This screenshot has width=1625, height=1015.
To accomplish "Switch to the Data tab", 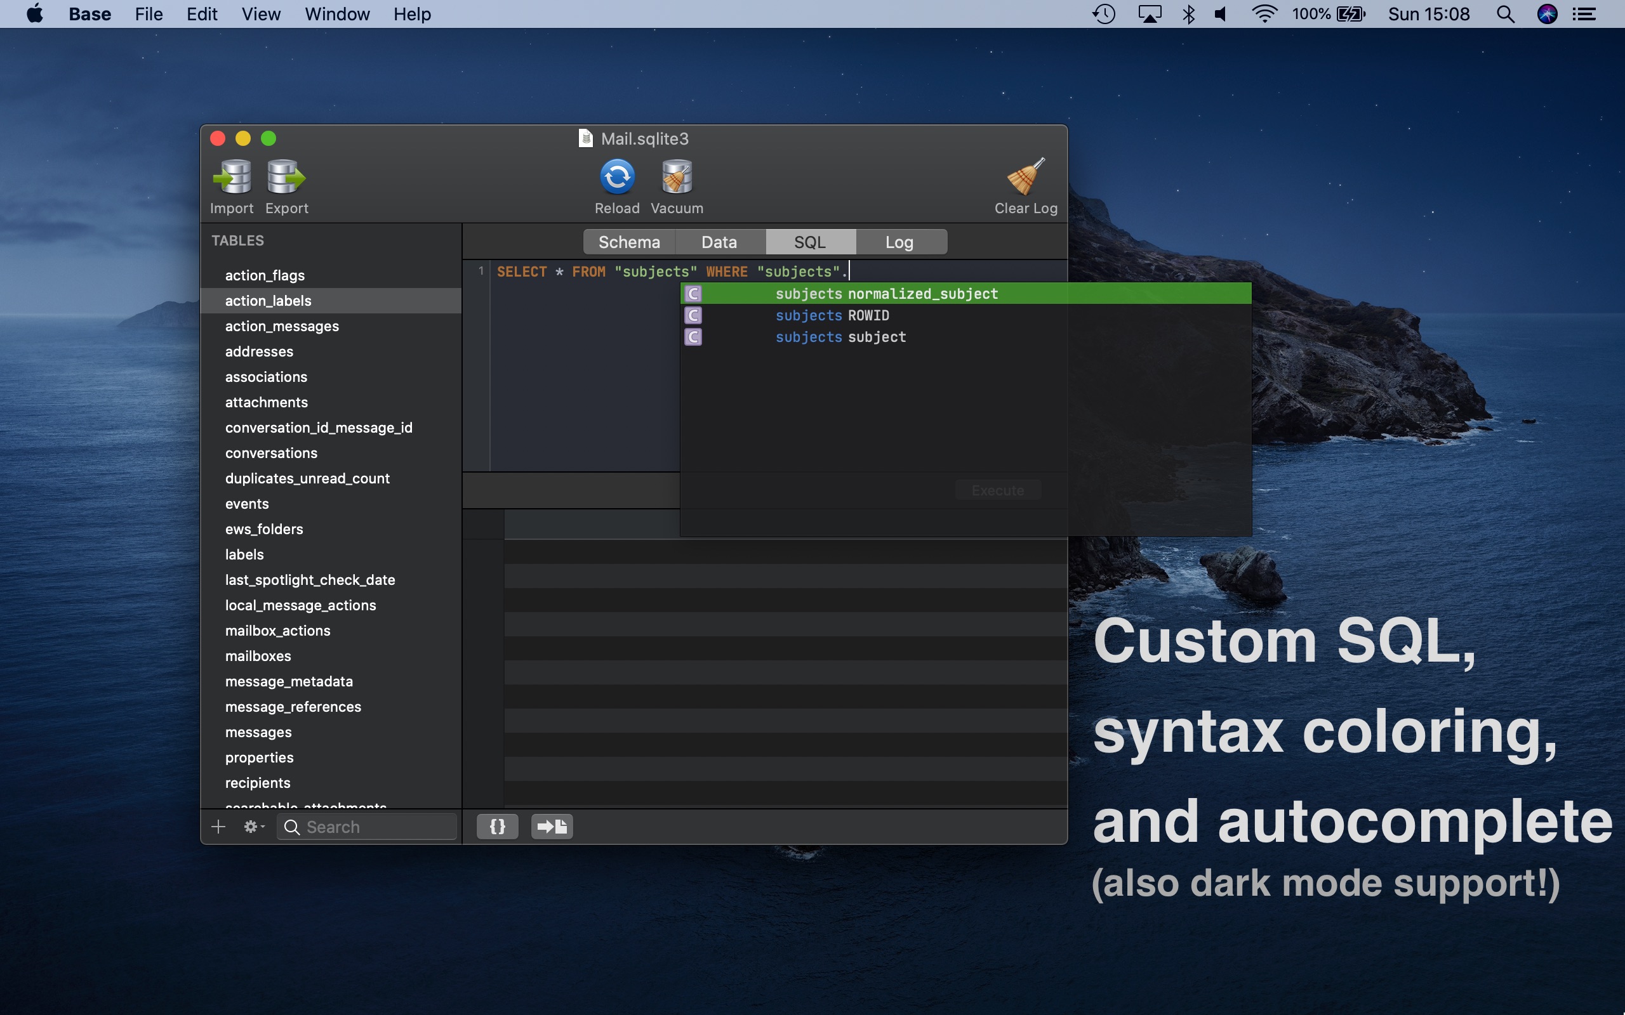I will [719, 242].
